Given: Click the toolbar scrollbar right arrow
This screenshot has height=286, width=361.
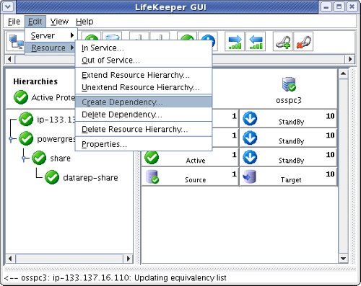Looking at the screenshot, I should [x=350, y=59].
